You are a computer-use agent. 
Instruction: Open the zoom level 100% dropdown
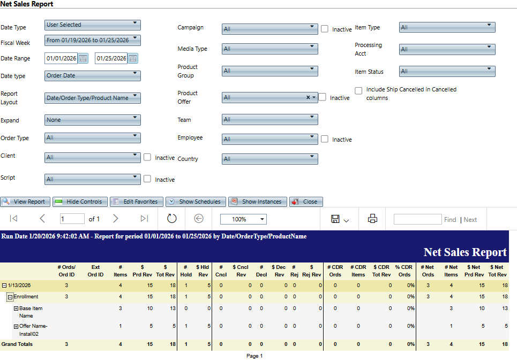click(x=243, y=219)
